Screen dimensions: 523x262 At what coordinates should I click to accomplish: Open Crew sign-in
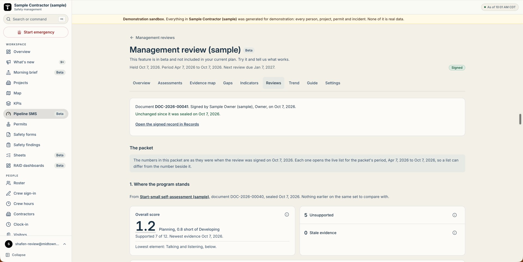click(36, 193)
